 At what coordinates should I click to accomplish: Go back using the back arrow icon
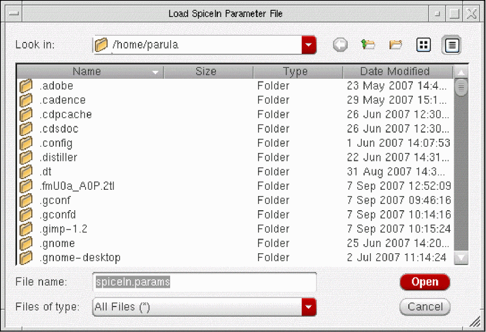(340, 45)
